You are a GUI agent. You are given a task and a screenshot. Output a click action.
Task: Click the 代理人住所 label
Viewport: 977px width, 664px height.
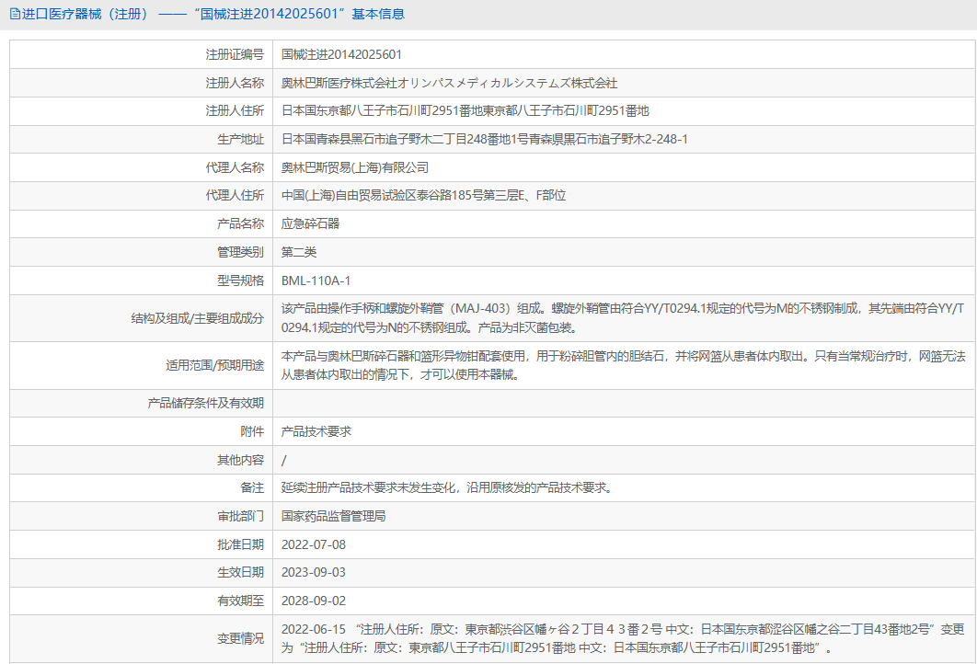click(x=235, y=196)
